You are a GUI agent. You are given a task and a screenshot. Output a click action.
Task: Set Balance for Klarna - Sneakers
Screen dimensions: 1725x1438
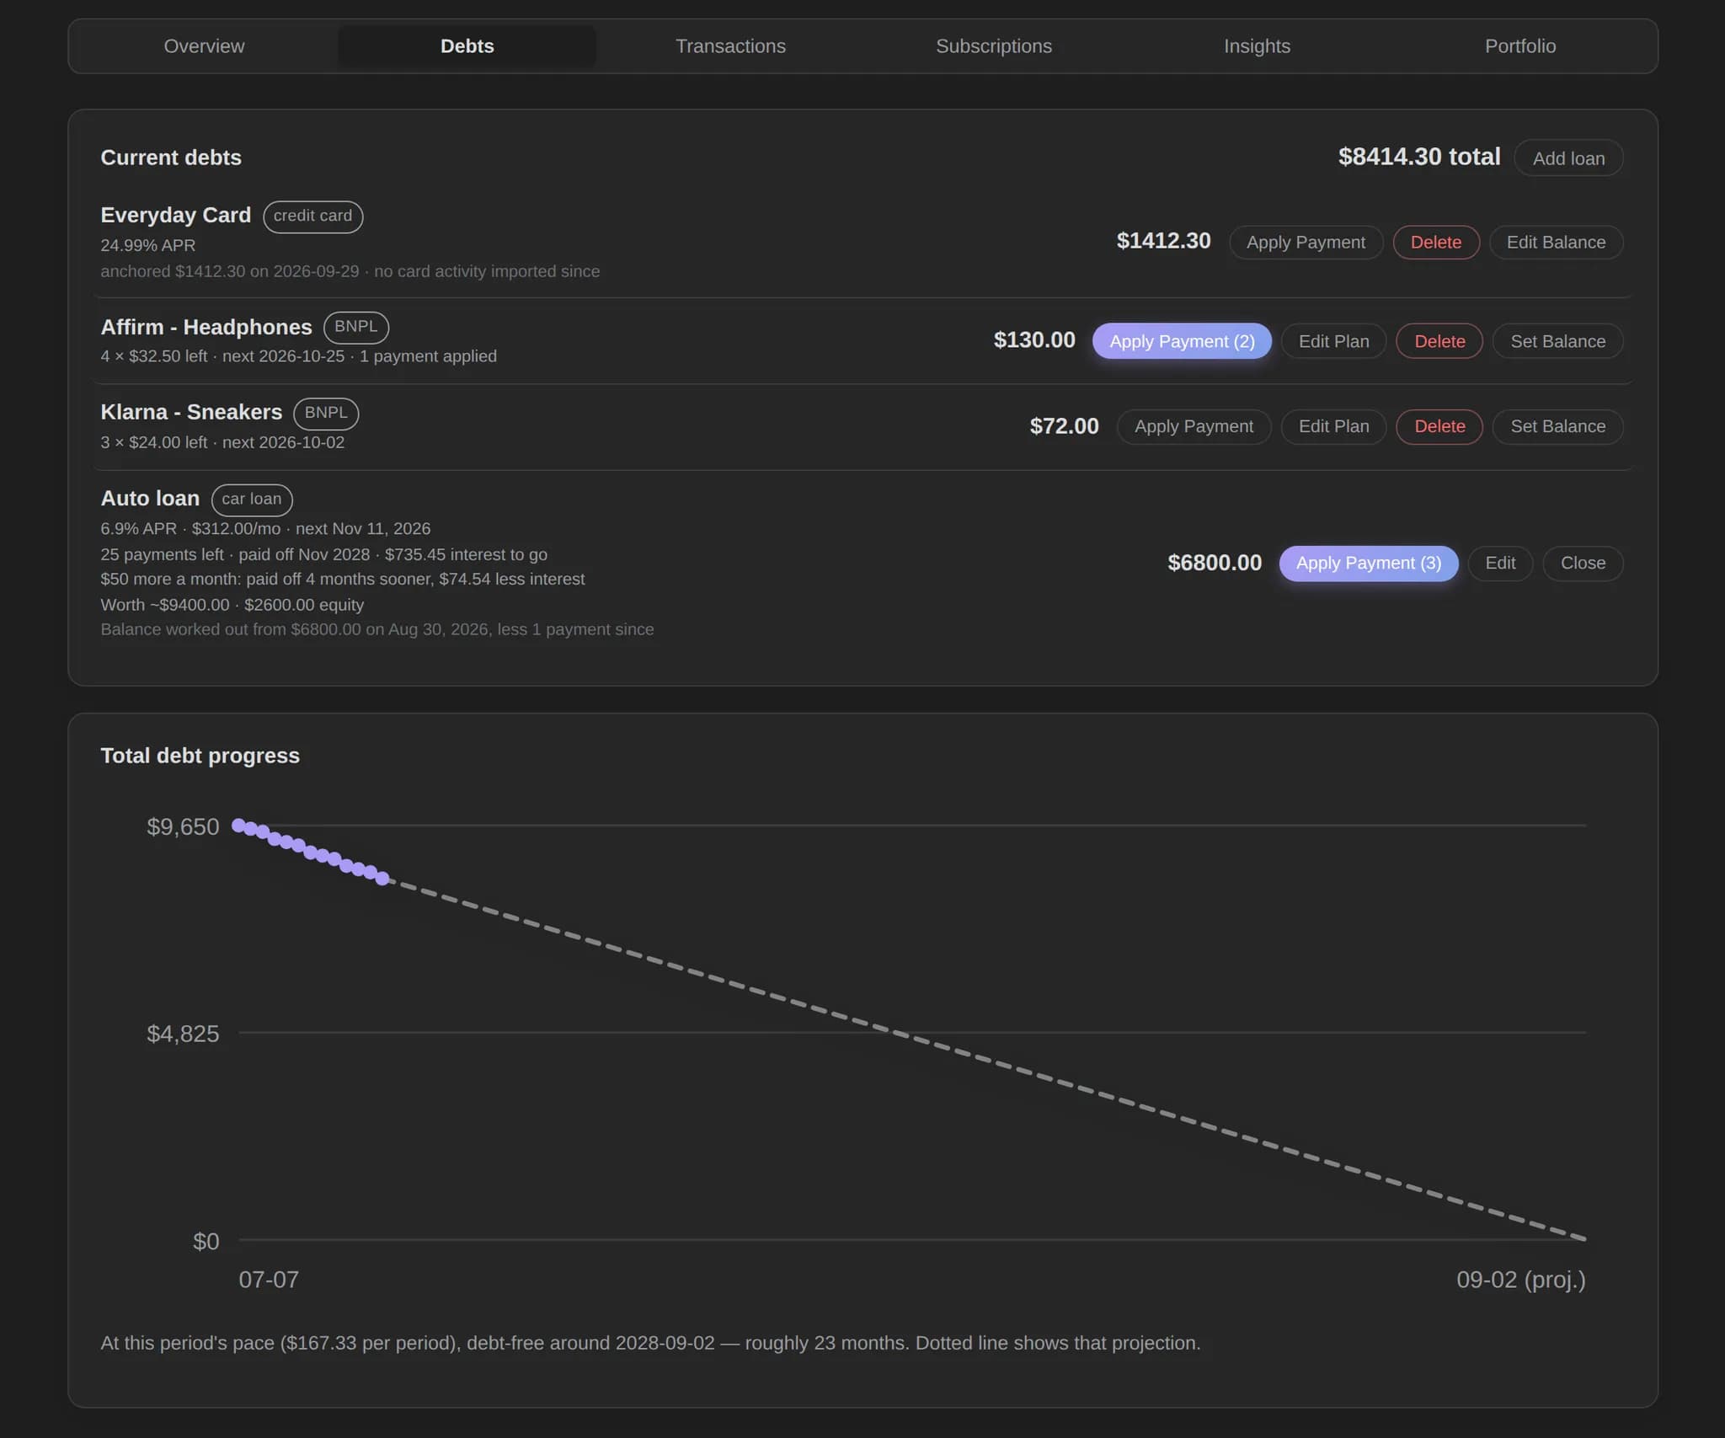[x=1557, y=426]
